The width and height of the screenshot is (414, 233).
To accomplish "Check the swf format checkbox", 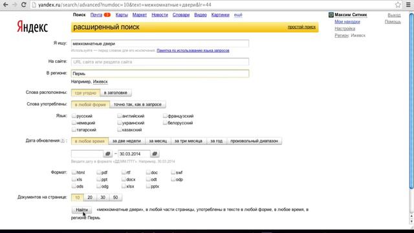I will coord(173,172).
